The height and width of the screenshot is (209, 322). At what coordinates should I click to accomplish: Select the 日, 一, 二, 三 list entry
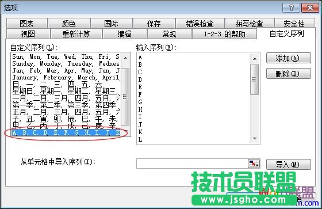click(66, 84)
